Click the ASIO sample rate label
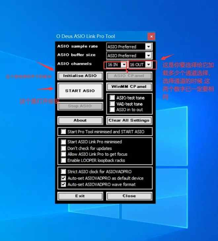The image size is (218, 241). (78, 46)
